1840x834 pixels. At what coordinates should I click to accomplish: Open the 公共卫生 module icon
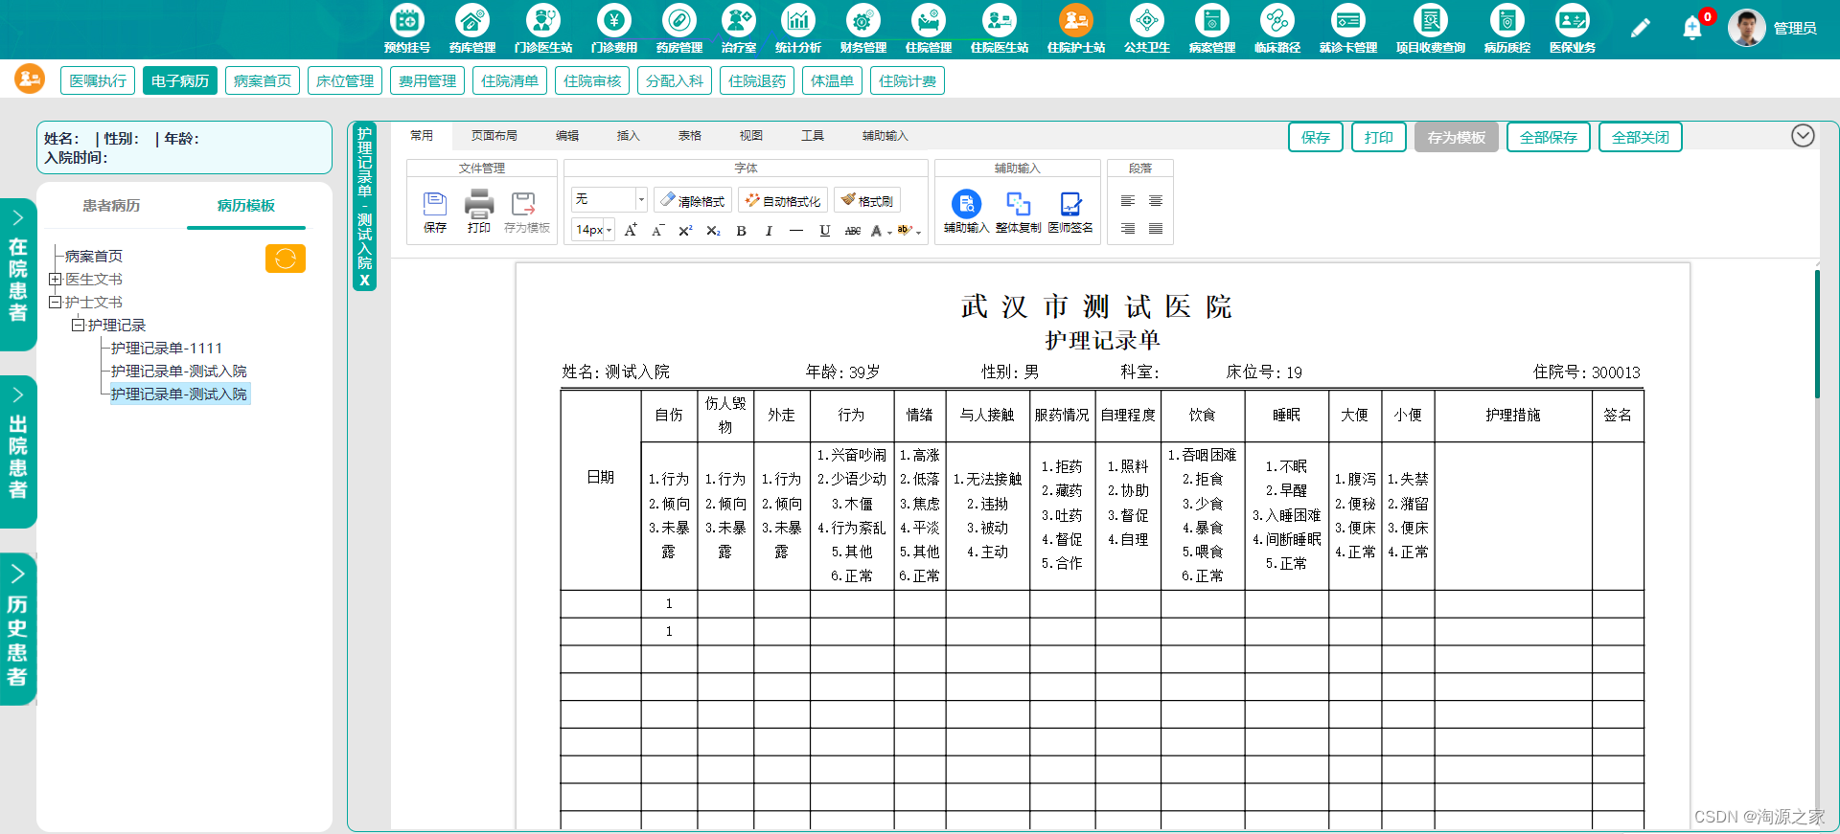1146,20
